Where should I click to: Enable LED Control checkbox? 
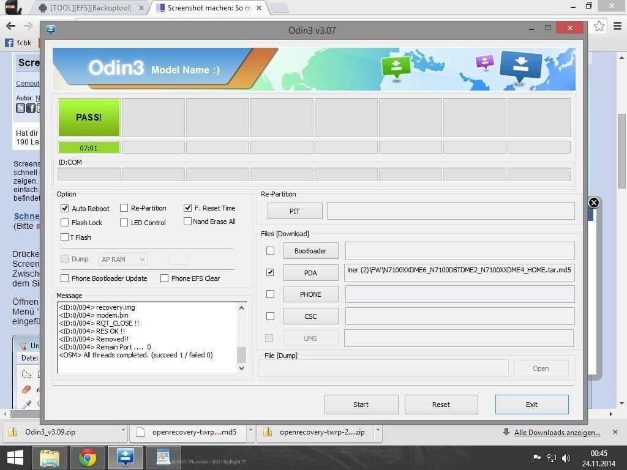coord(124,222)
